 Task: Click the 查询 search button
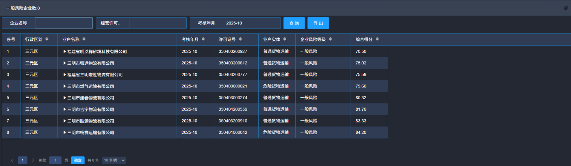[294, 23]
